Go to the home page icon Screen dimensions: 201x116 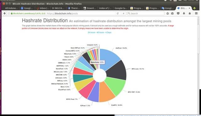(x=190, y=13)
